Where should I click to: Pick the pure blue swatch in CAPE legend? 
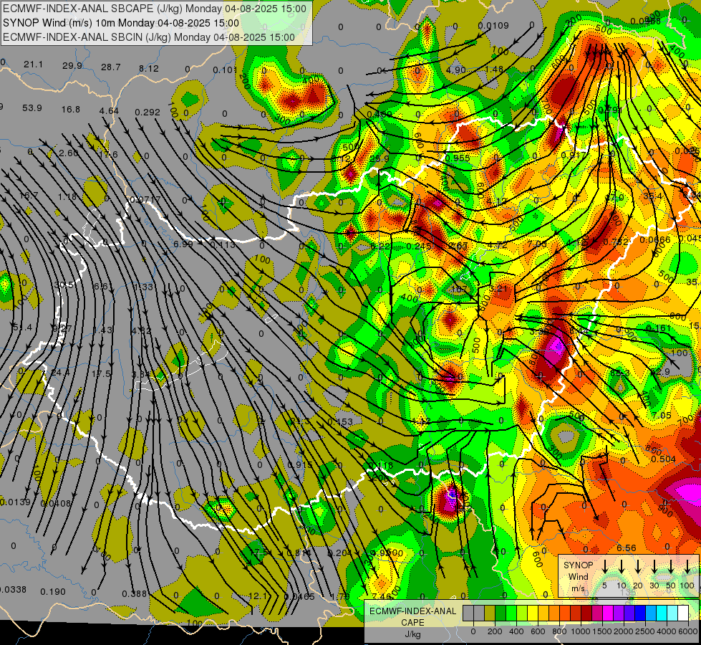pos(639,613)
